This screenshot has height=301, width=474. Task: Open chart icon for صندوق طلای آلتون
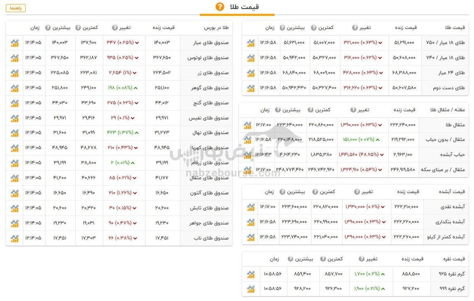coord(15,193)
